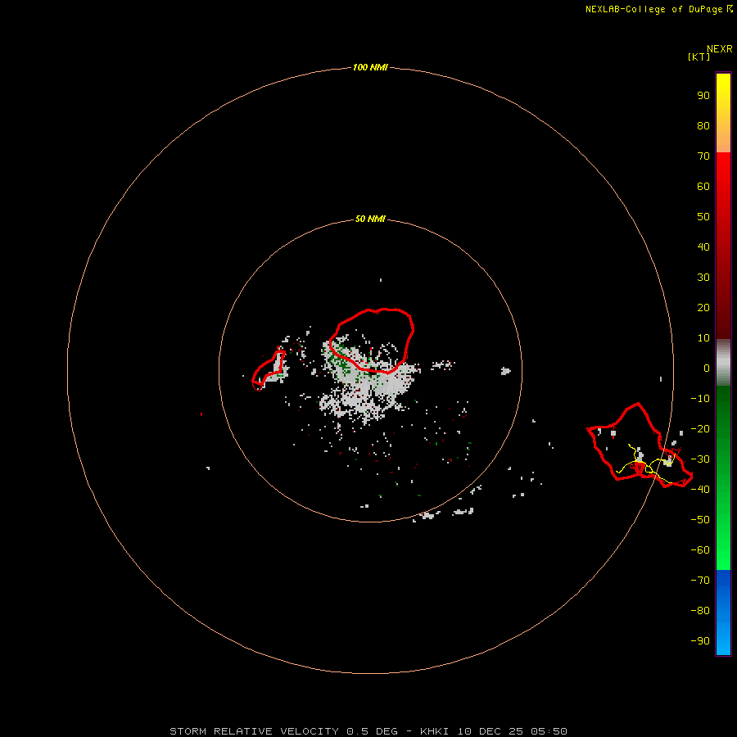Click the -10 scale value
This screenshot has width=737, height=737.
[x=700, y=399]
